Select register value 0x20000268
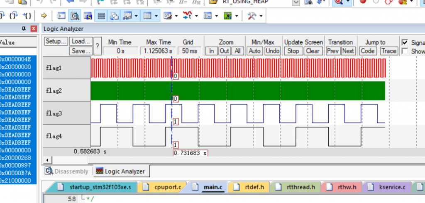 [x=15, y=158]
